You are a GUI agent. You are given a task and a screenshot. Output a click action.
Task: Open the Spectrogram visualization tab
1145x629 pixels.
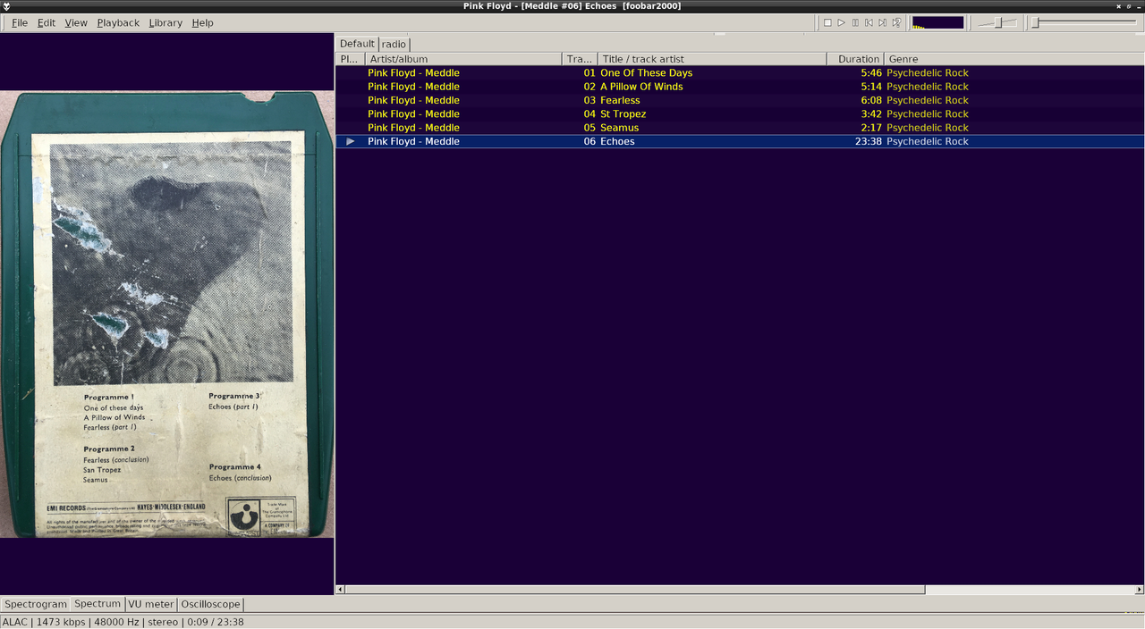(x=36, y=604)
